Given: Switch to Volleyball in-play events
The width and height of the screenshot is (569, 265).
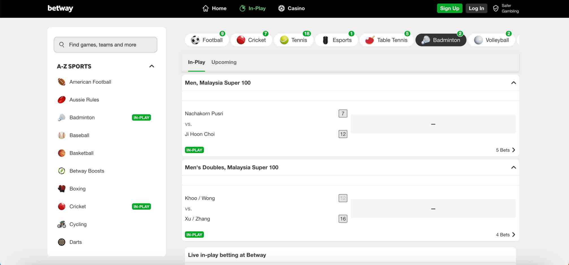Looking at the screenshot, I should click(492, 40).
